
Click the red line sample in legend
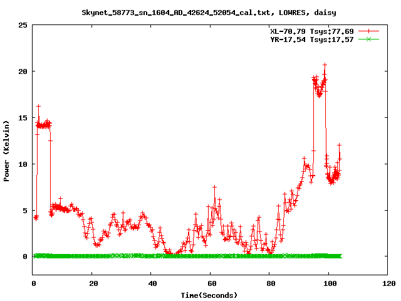click(368, 31)
